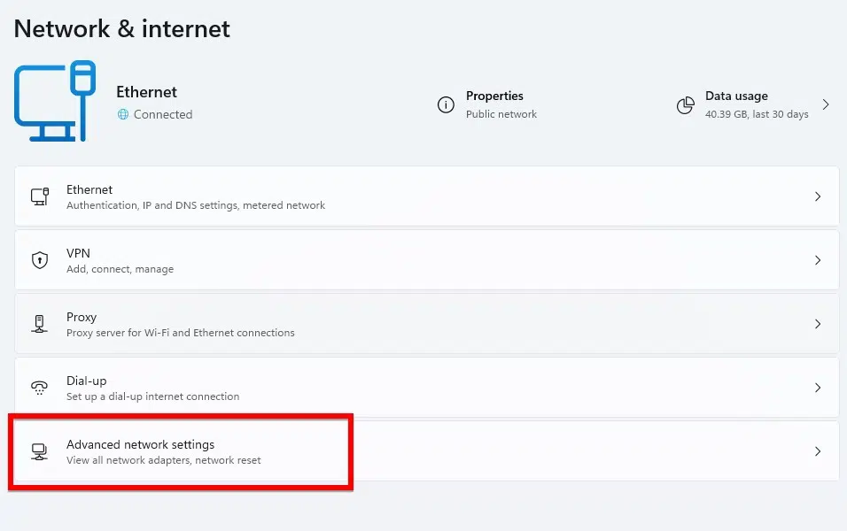
Task: Expand Advanced network settings row chevron
Action: coord(818,451)
